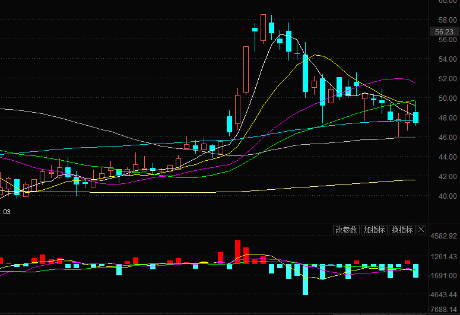Viewport: 460px width, 315px height.
Task: Click the 52.00 price axis label
Action: click(x=448, y=79)
